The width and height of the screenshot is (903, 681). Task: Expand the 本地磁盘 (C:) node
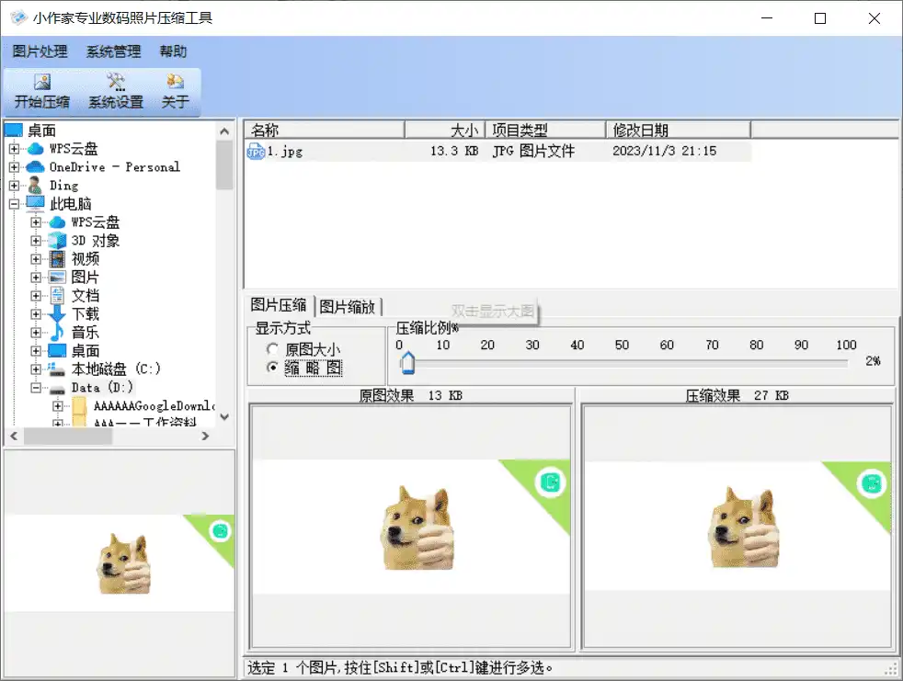click(x=36, y=369)
